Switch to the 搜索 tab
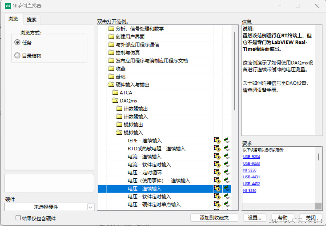This screenshot has height=226, width=326. coord(32,19)
